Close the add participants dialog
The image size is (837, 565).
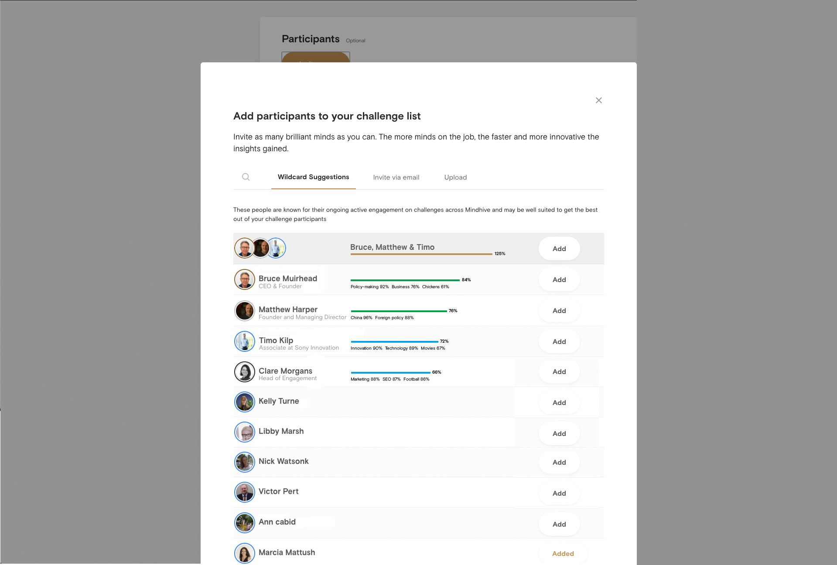pos(598,100)
